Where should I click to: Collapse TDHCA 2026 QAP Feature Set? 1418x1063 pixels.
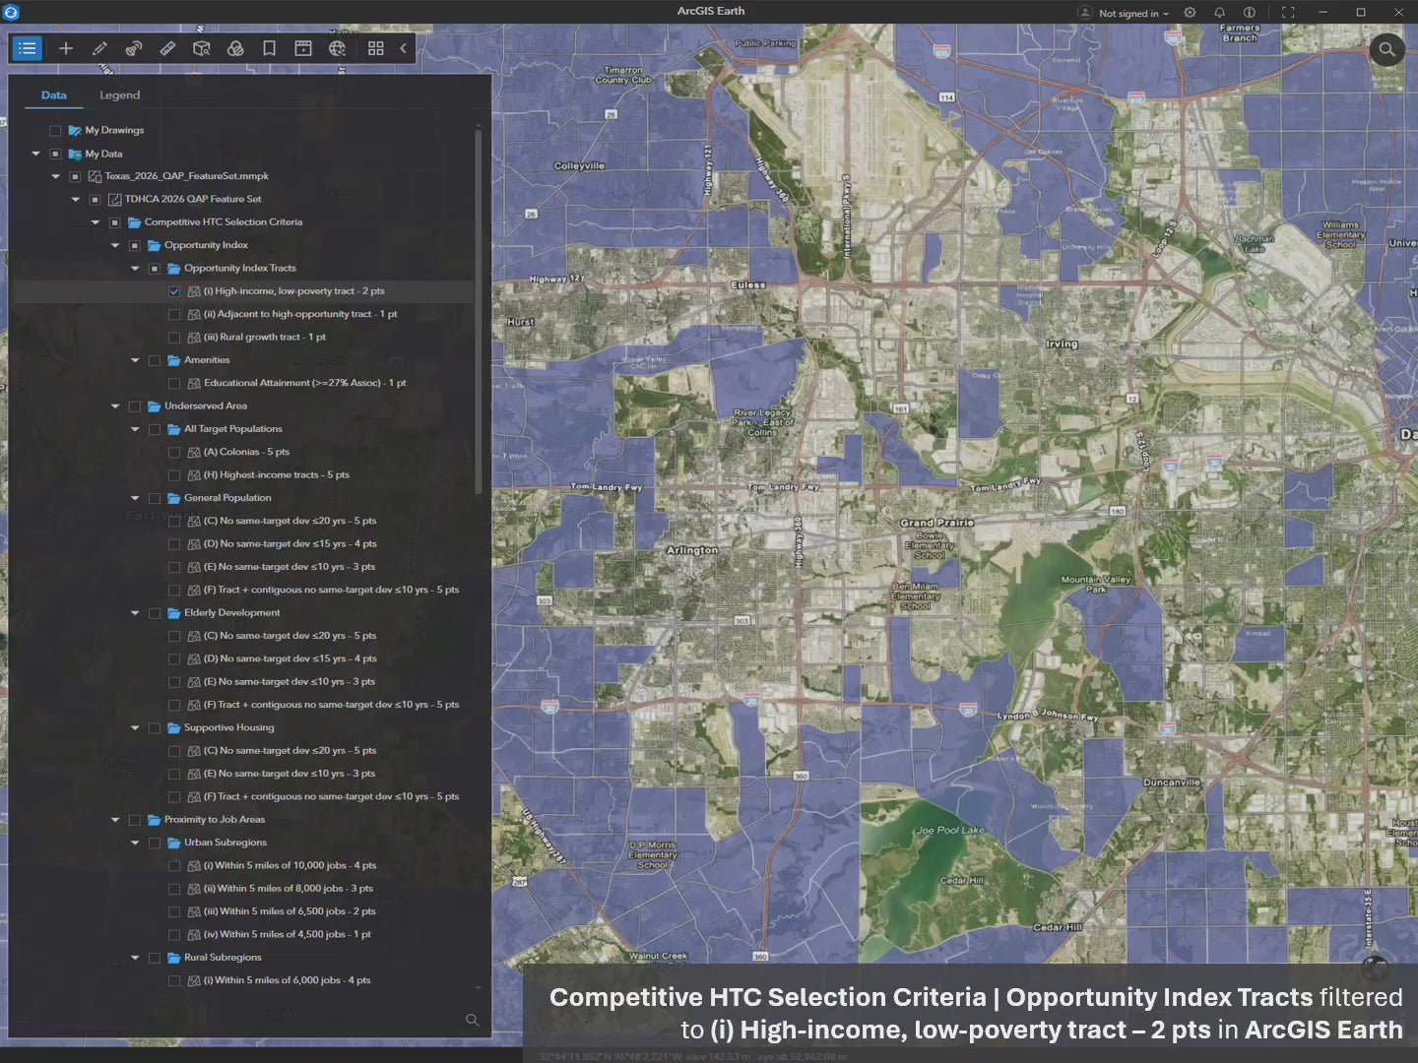tap(76, 199)
